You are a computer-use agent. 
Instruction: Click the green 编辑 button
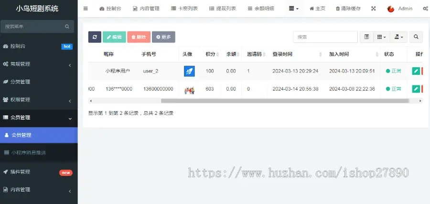pyautogui.click(x=114, y=37)
